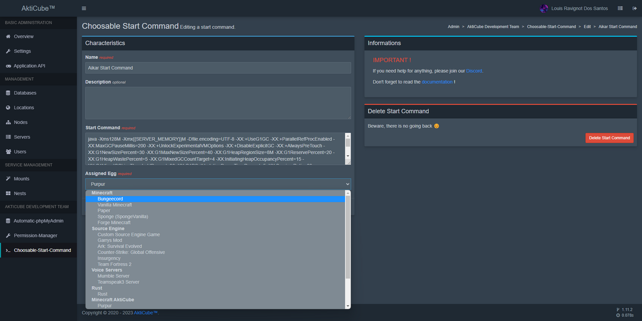
Task: Toggle the hamburger sidebar menu icon
Action: tap(84, 8)
